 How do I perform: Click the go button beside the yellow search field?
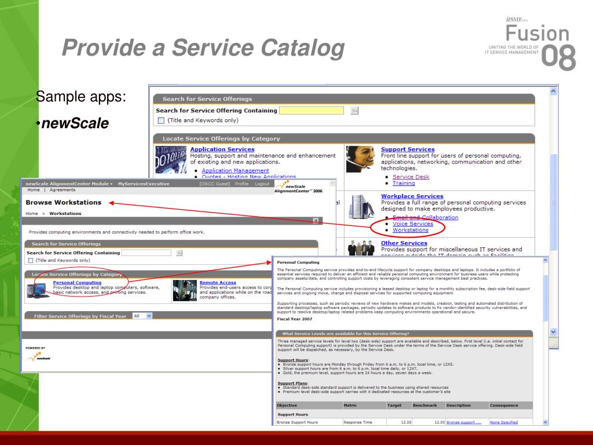click(x=354, y=111)
